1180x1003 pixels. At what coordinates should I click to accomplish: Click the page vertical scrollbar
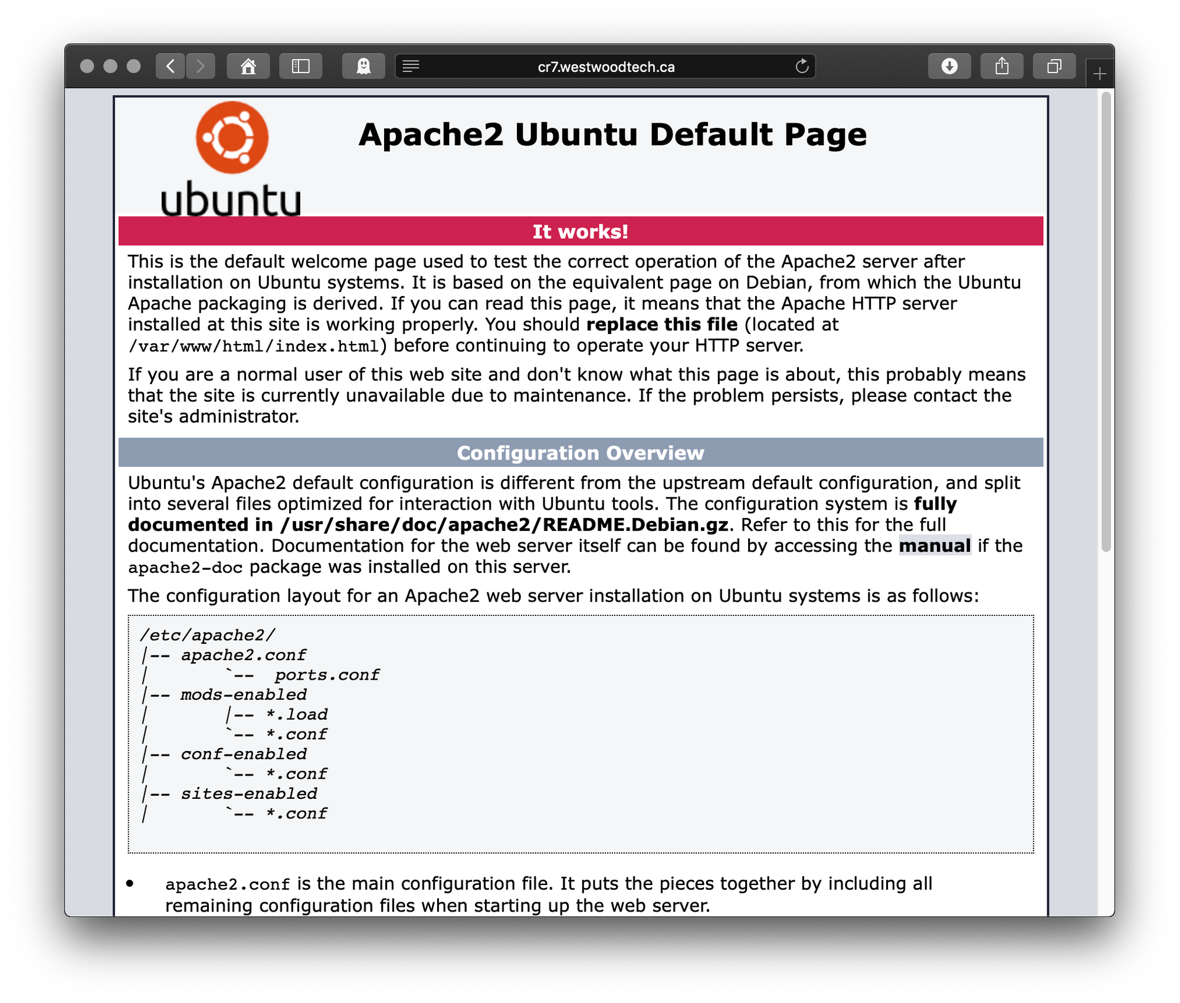pos(1106,322)
